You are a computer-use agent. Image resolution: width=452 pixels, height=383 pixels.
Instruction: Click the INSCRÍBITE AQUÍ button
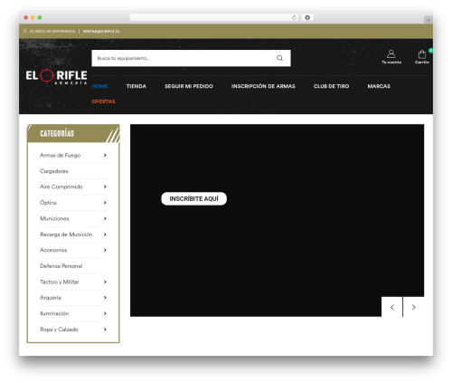193,198
